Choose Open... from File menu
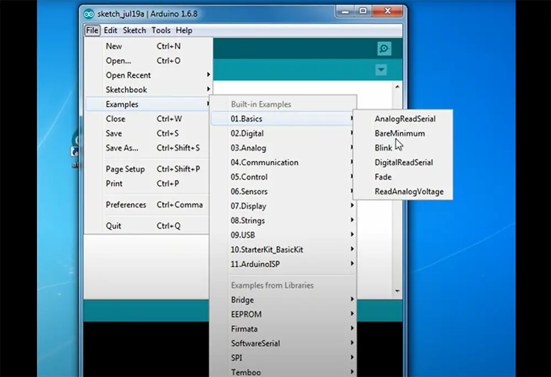551x377 pixels. coord(148,61)
